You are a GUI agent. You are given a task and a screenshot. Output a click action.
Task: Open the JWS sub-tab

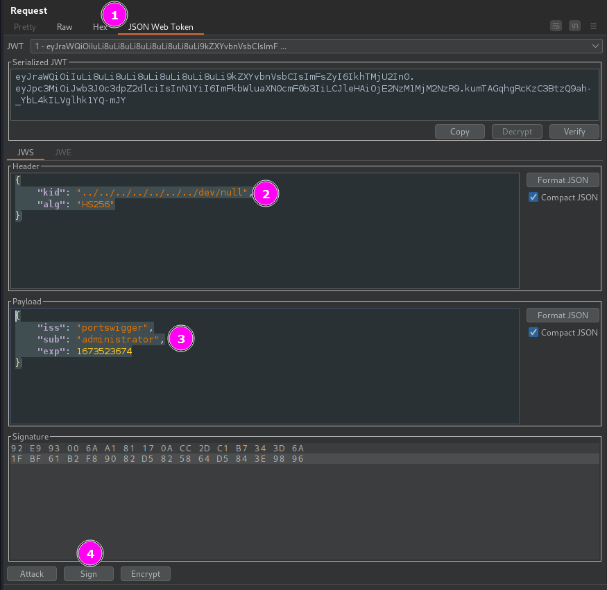point(26,153)
